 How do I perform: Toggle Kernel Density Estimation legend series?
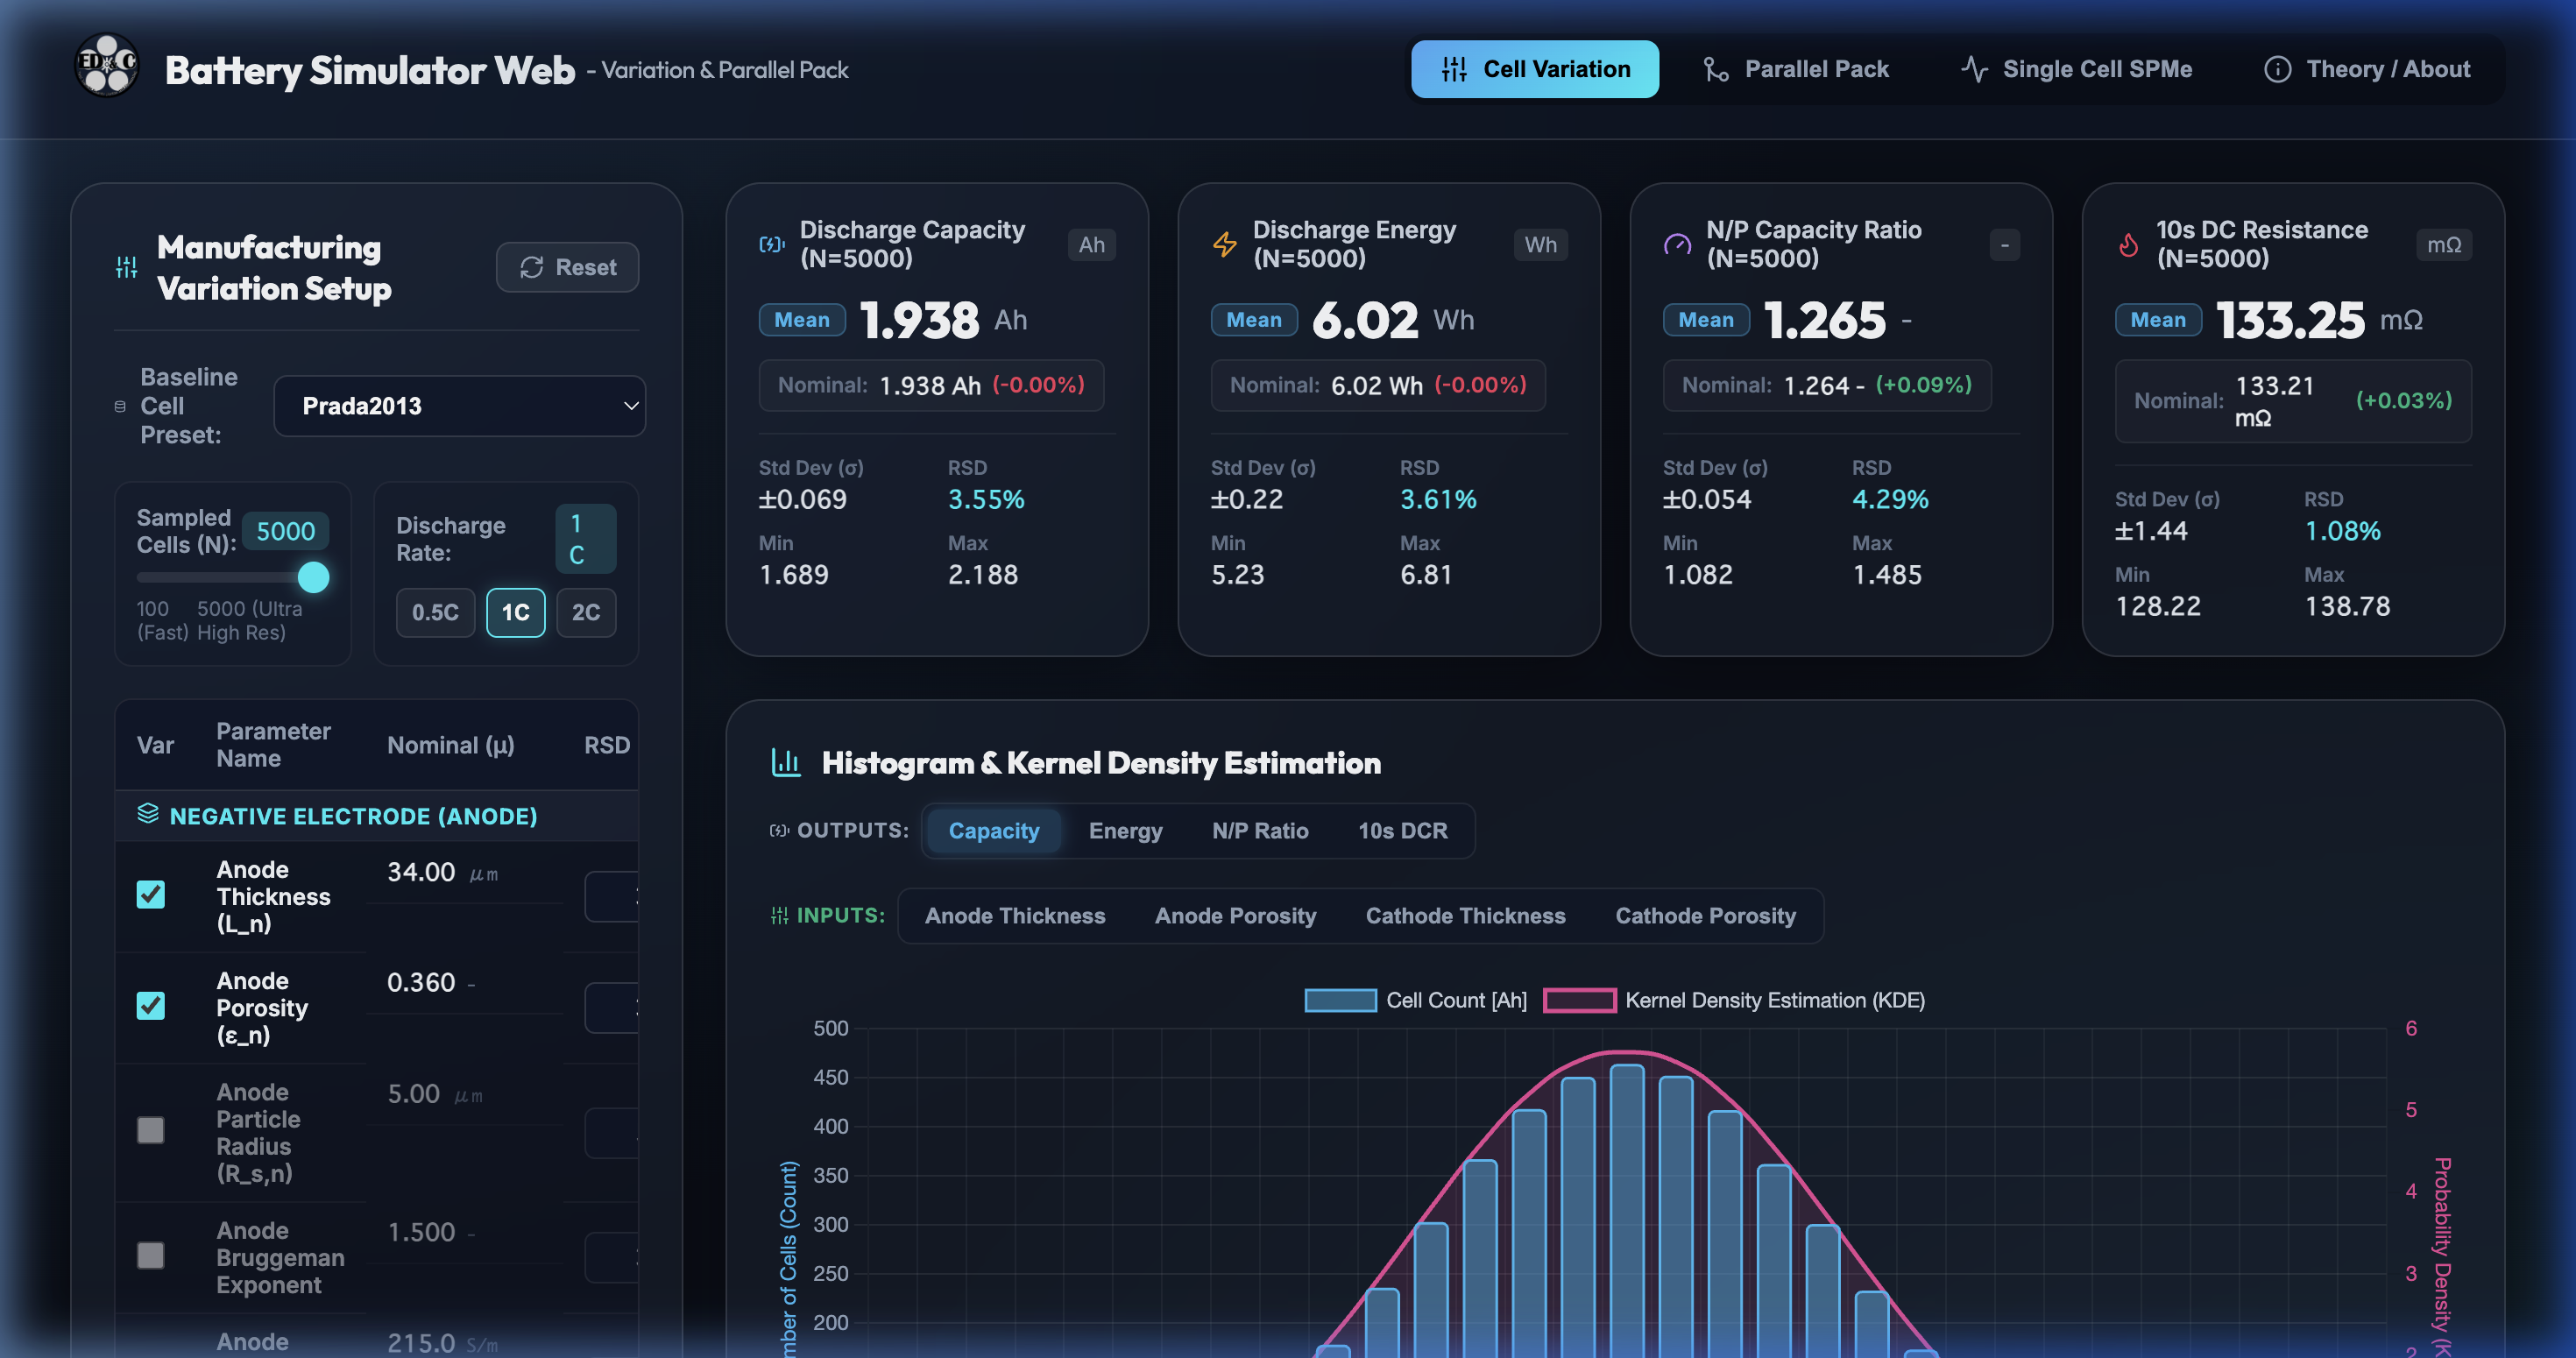[1734, 1000]
